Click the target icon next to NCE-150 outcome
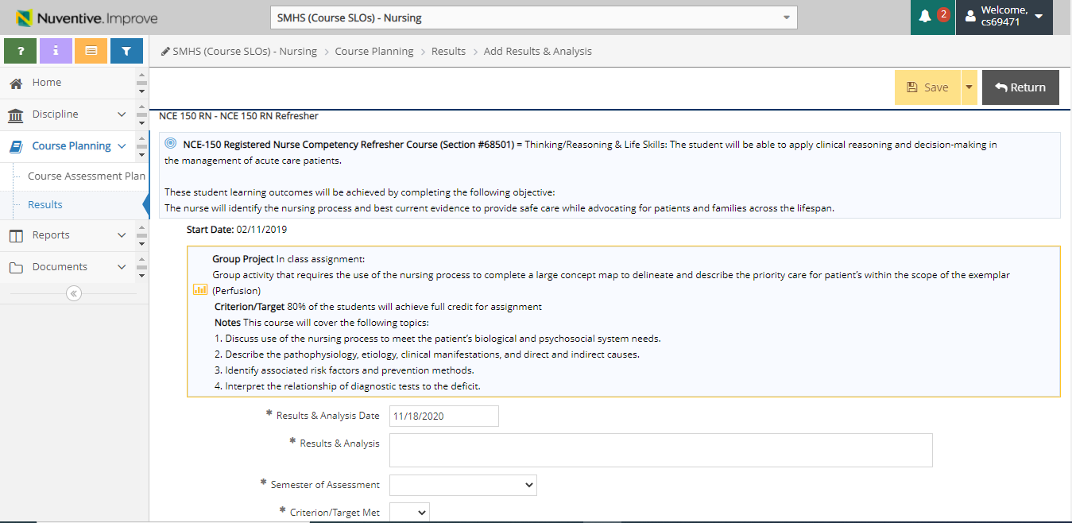 pos(170,144)
